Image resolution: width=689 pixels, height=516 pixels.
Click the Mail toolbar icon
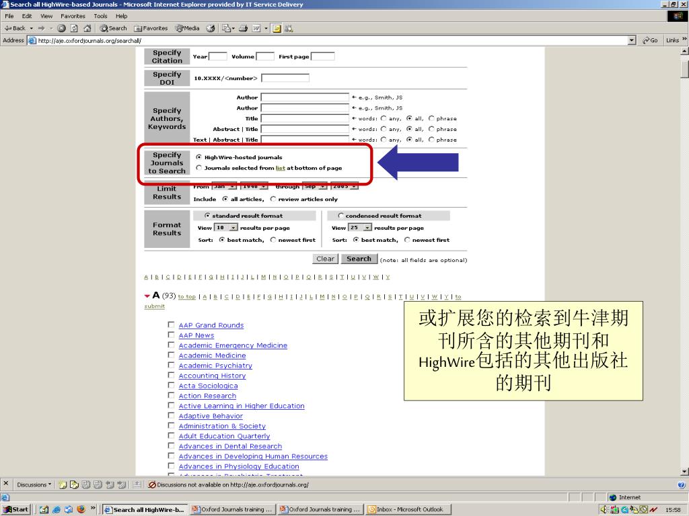pos(227,28)
